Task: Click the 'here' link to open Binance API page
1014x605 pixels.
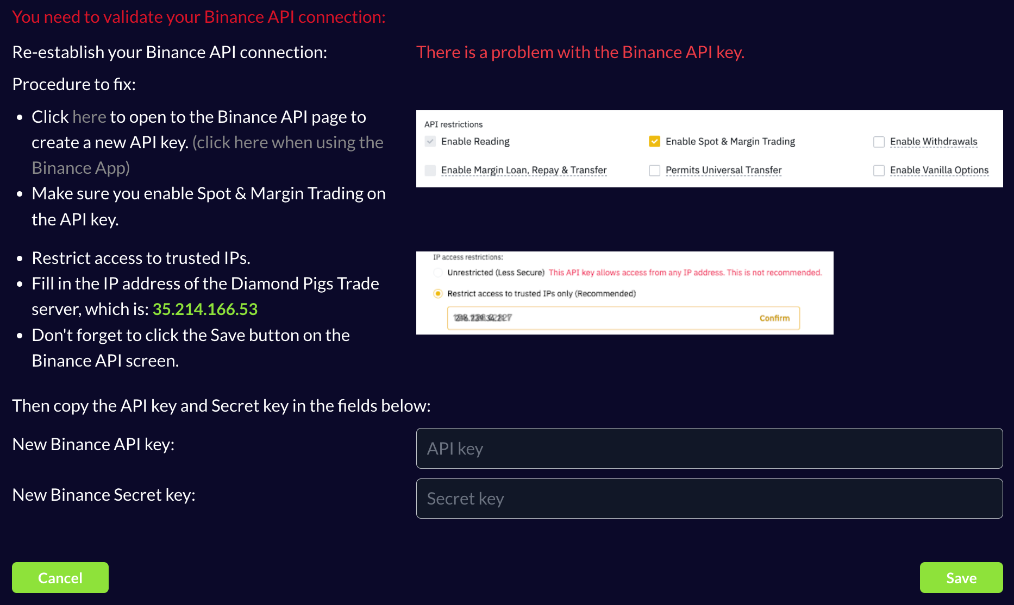Action: coord(89,117)
